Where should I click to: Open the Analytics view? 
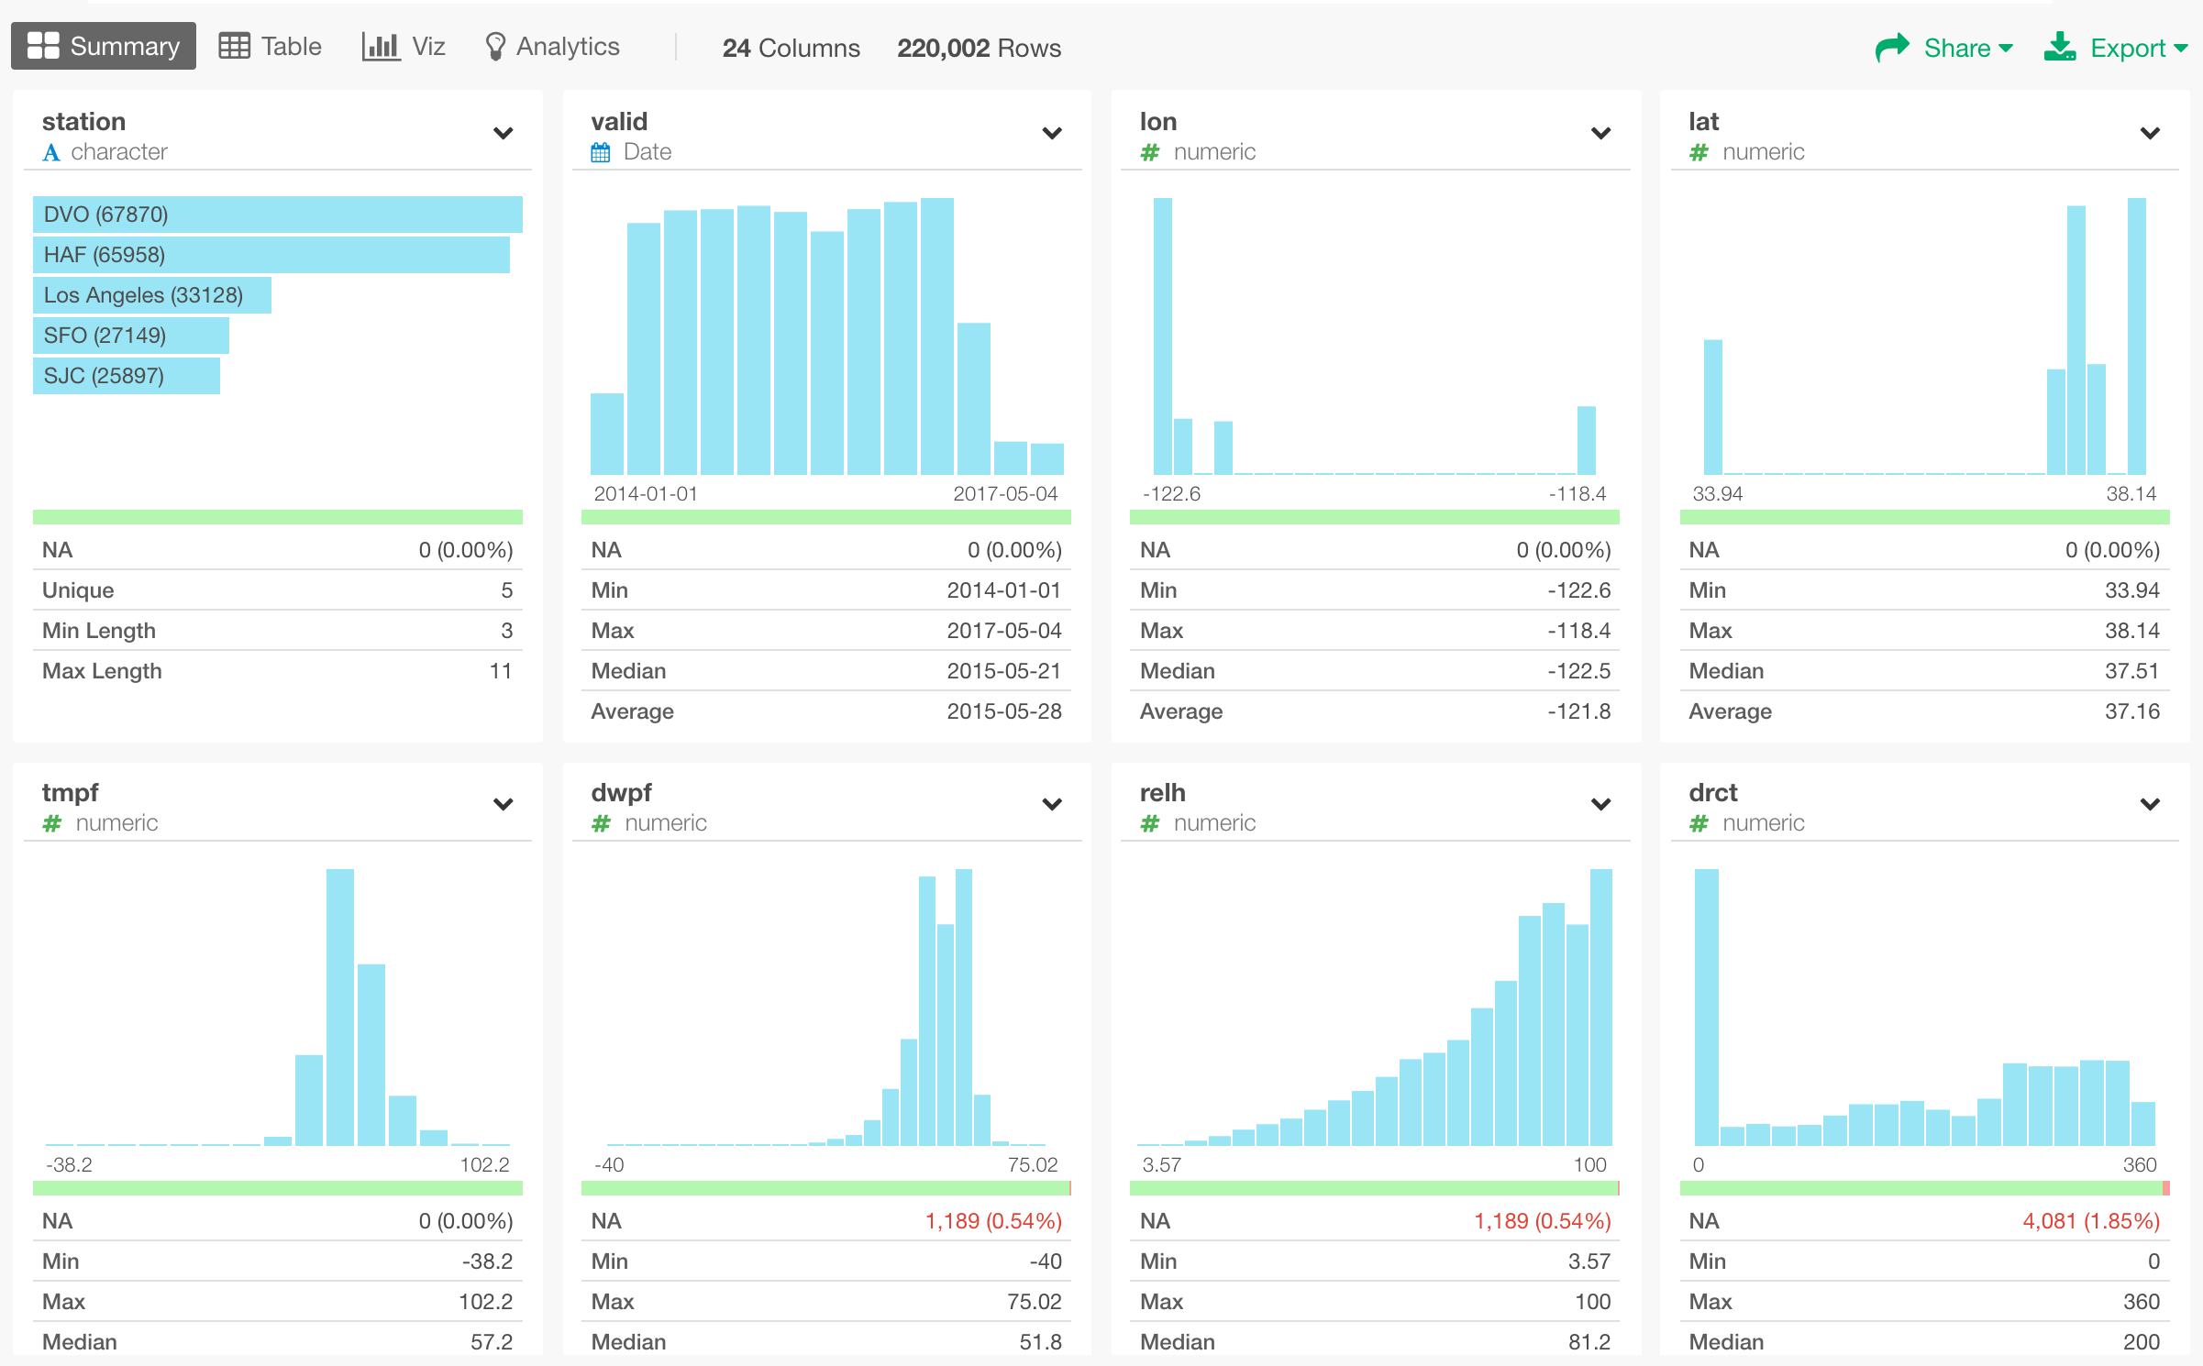coord(567,45)
